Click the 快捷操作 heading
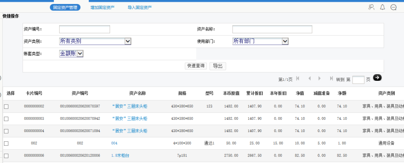The height and width of the screenshot is (163, 404). 11,16
